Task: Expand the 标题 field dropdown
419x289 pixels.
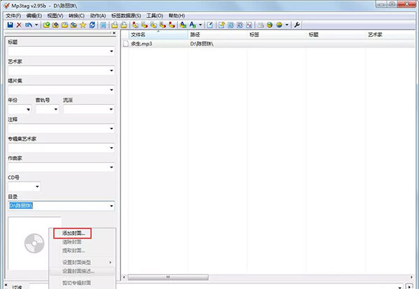Action: [x=112, y=51]
